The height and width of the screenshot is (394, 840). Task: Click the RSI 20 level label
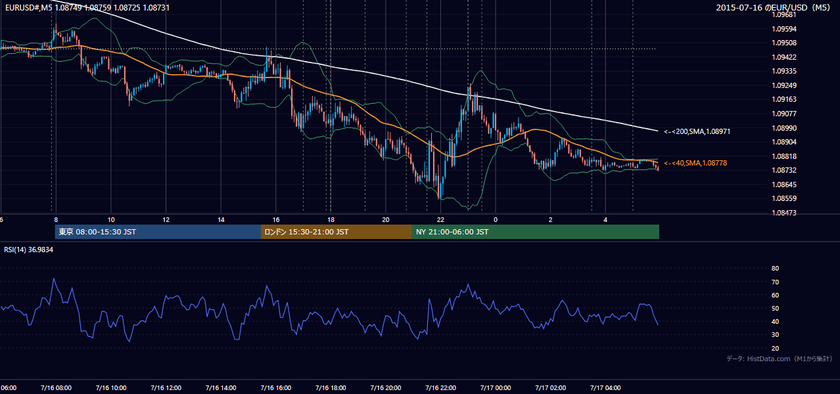tap(775, 348)
